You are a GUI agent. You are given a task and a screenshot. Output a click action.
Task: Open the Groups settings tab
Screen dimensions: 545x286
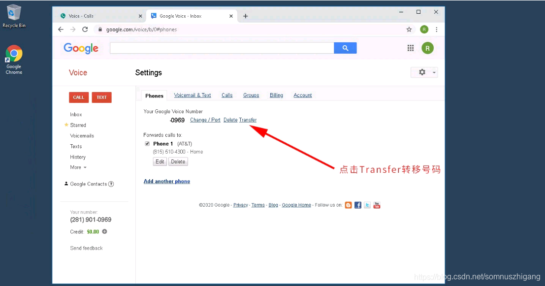(251, 95)
